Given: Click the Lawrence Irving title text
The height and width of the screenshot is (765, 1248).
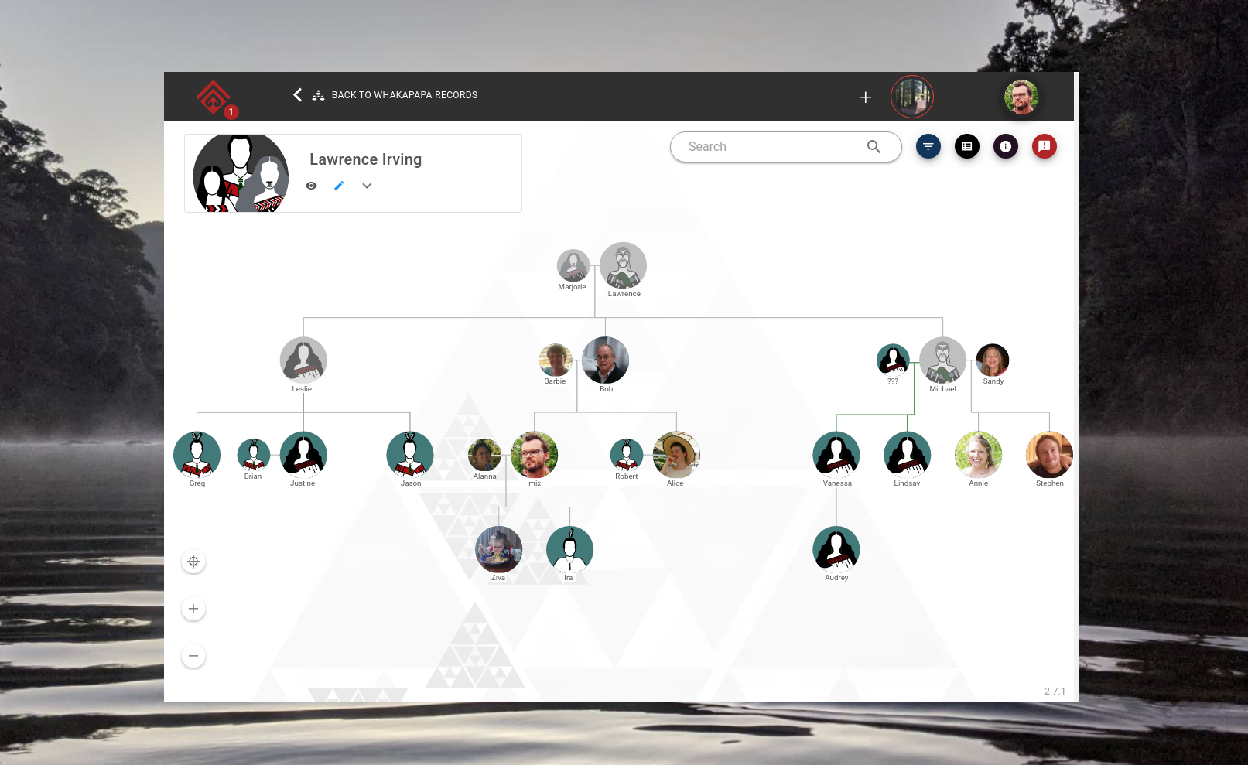Looking at the screenshot, I should click(365, 159).
